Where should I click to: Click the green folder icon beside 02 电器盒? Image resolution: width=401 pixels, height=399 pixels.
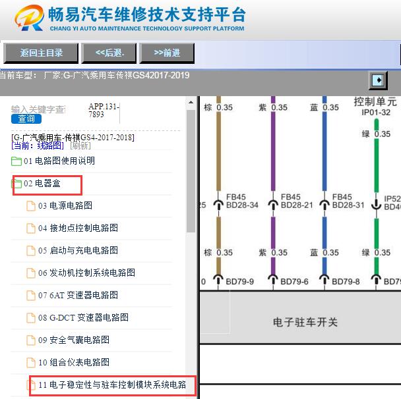click(16, 184)
